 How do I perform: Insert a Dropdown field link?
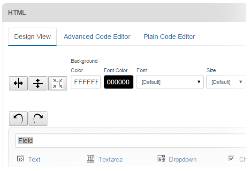183,159
